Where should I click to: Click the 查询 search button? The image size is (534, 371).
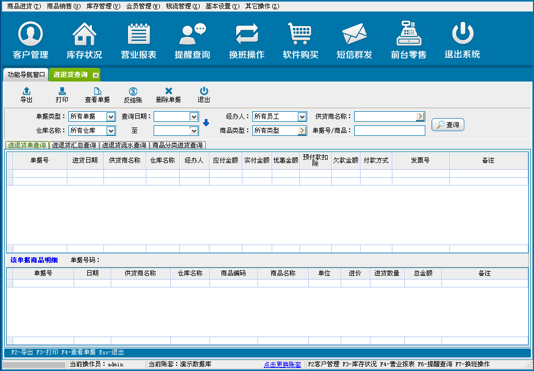(x=448, y=125)
